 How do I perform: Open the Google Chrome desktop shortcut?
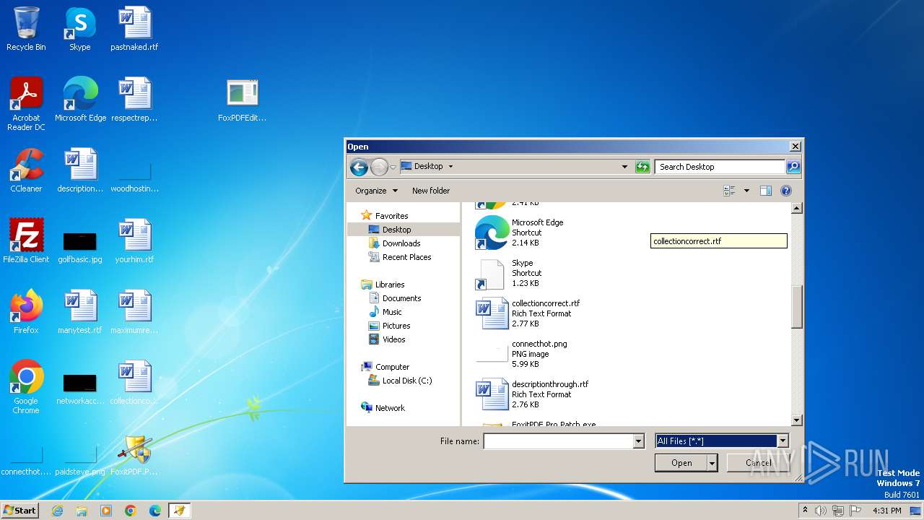(x=26, y=387)
